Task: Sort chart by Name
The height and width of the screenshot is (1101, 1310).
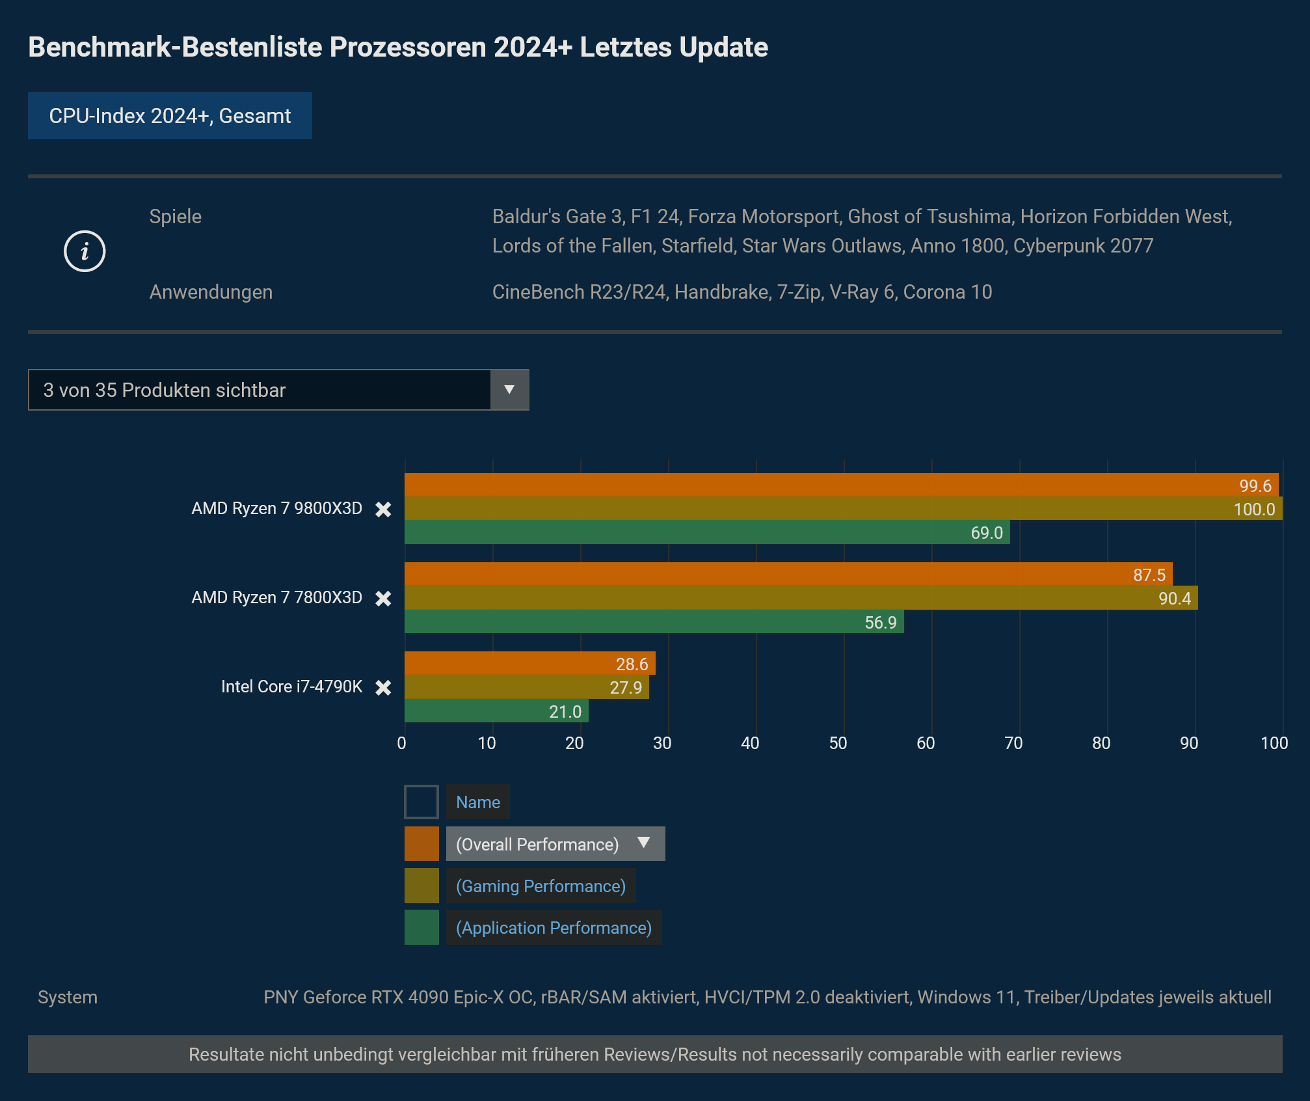Action: click(477, 802)
